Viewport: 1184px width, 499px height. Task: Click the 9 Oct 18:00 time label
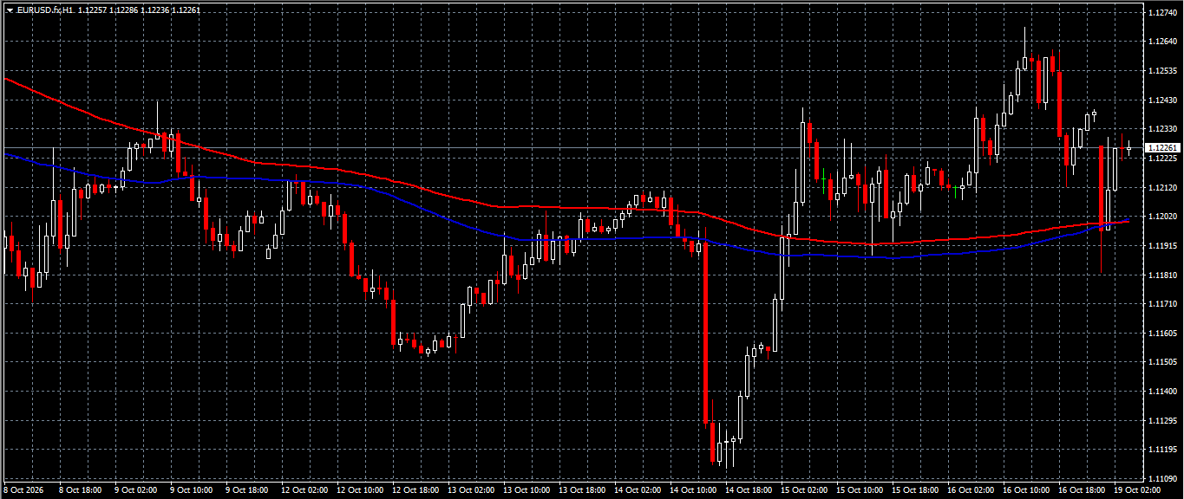tap(246, 490)
